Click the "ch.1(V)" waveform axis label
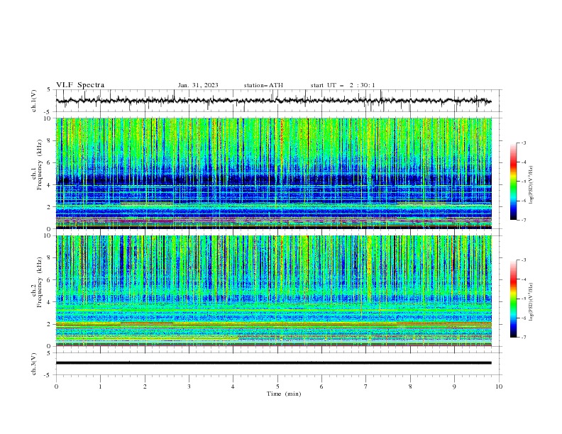The image size is (562, 434). tap(34, 101)
